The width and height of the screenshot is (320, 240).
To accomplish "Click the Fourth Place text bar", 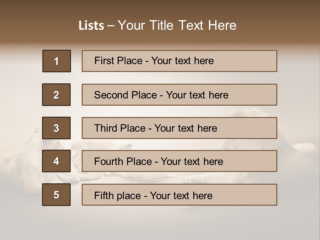I will pyautogui.click(x=179, y=161).
